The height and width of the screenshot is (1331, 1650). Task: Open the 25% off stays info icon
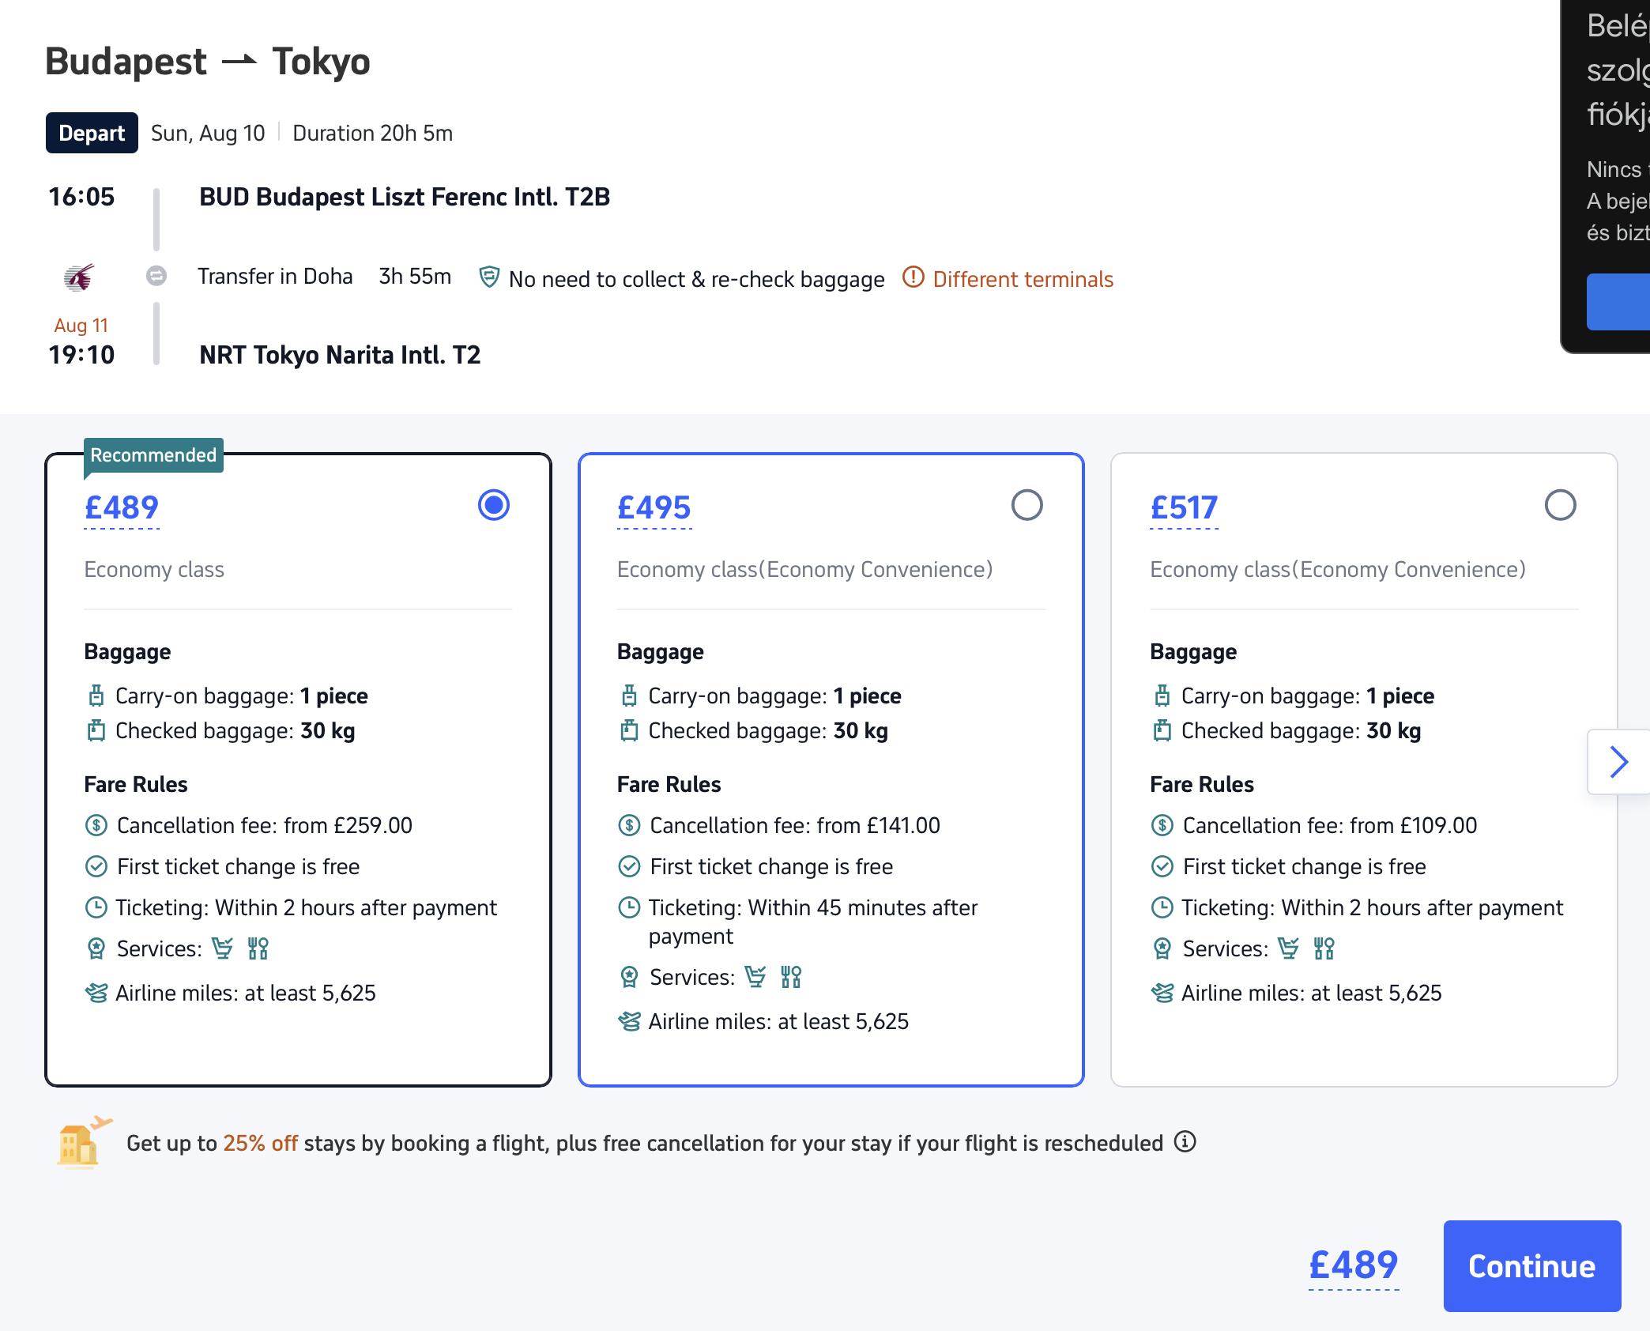1185,1142
